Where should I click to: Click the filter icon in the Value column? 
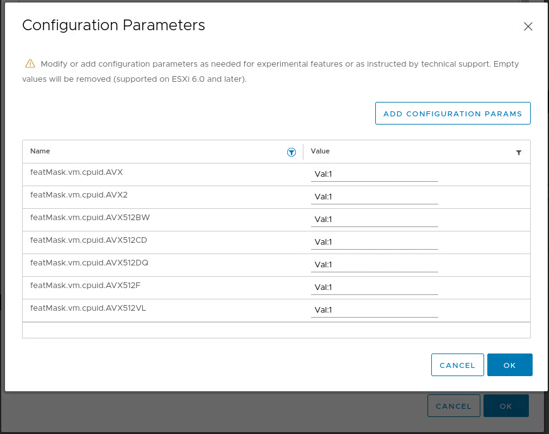(x=519, y=152)
